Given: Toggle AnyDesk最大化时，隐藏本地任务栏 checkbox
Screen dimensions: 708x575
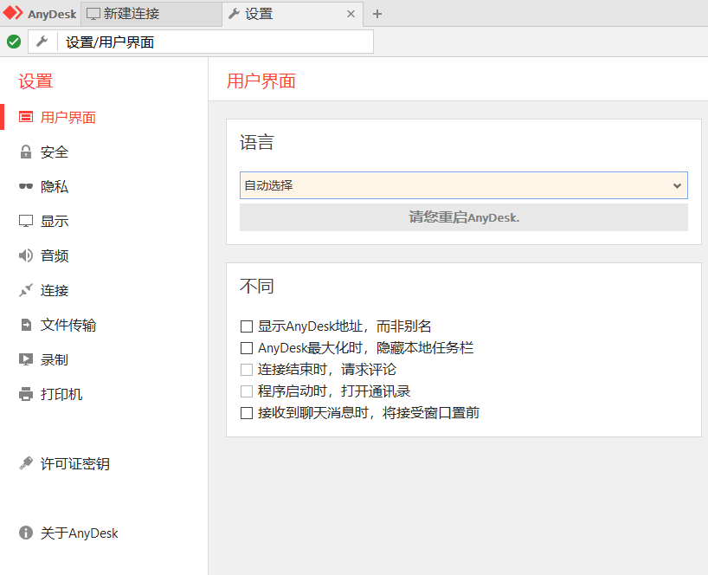Looking at the screenshot, I should [x=247, y=348].
